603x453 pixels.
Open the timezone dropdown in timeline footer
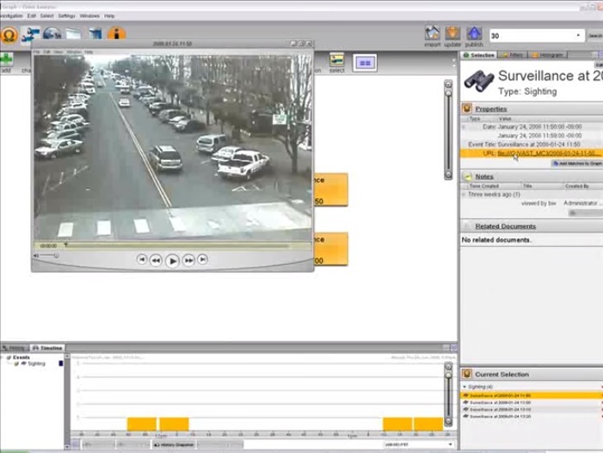point(450,444)
